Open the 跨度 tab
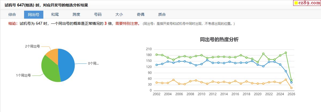The height and width of the screenshot is (112, 321). [x=76, y=15]
